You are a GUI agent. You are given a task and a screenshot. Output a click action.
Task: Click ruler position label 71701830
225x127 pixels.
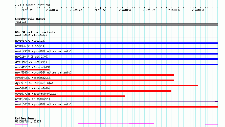(x=52, y=10)
